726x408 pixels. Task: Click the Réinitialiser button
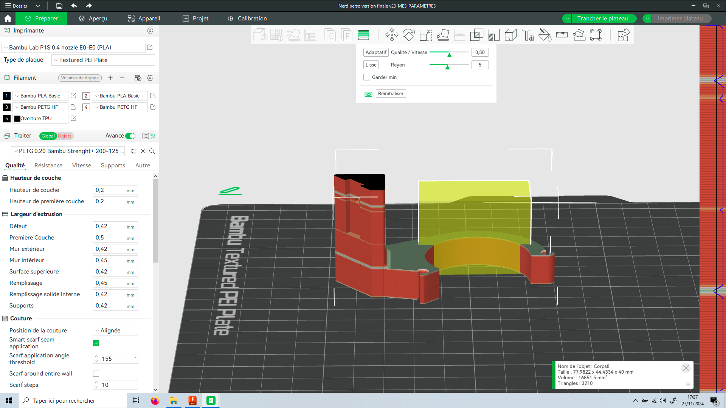(391, 94)
